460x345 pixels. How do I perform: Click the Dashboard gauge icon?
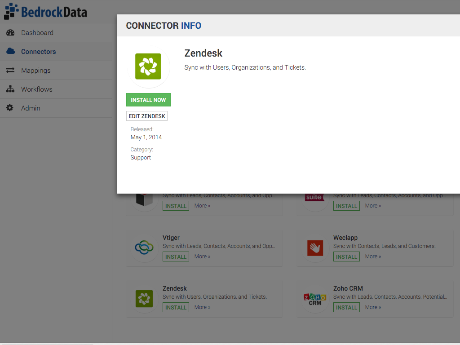(x=10, y=33)
